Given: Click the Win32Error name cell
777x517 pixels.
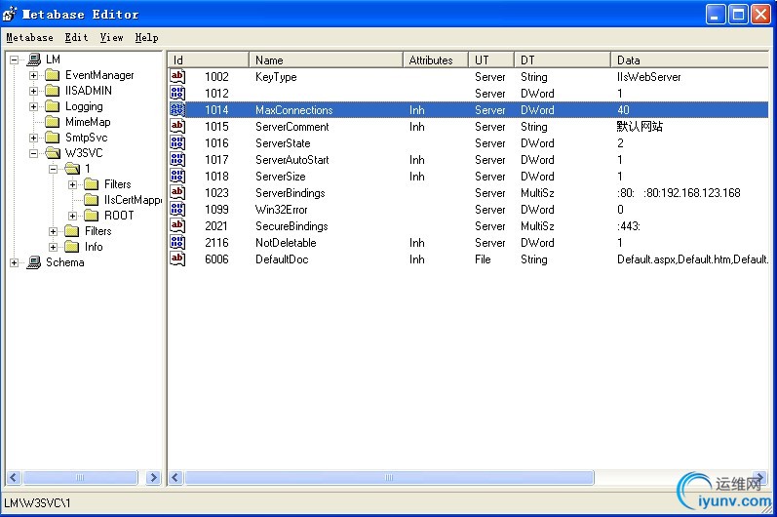Looking at the screenshot, I should pos(281,210).
